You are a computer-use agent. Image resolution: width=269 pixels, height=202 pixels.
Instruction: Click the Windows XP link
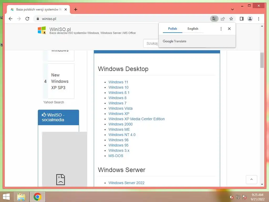119,114
